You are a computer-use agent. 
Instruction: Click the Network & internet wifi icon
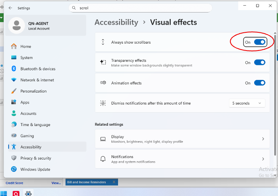point(14,80)
